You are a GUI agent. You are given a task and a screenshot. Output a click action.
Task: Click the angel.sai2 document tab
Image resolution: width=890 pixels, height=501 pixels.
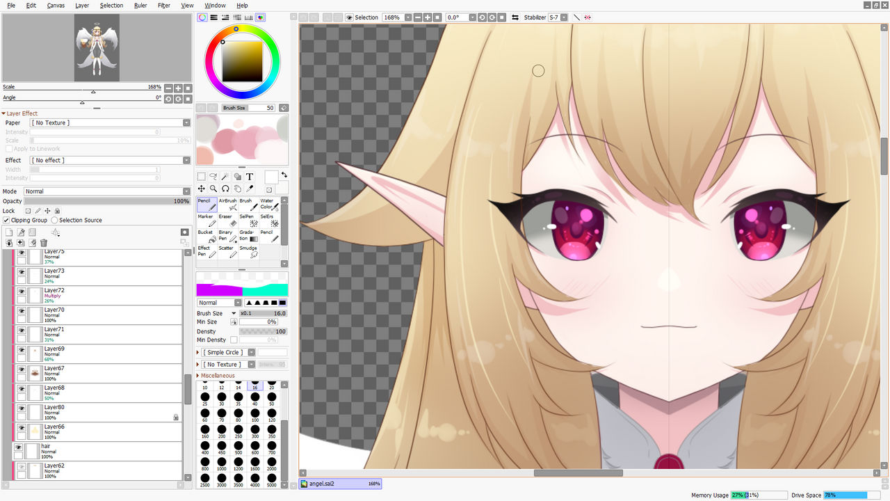[x=340, y=483]
